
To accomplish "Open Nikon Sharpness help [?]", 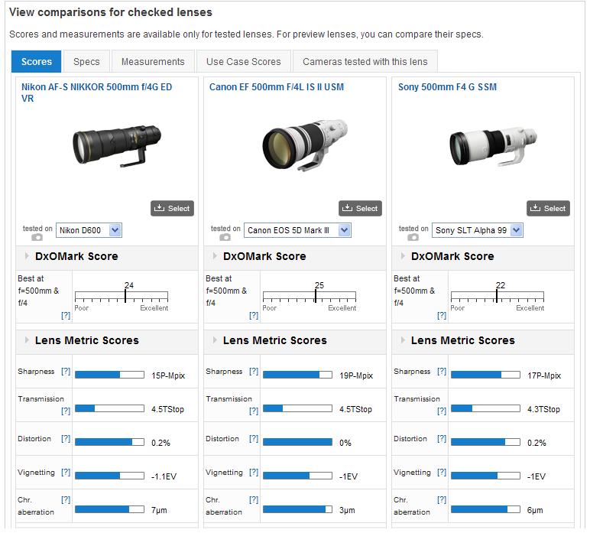I will pyautogui.click(x=66, y=371).
